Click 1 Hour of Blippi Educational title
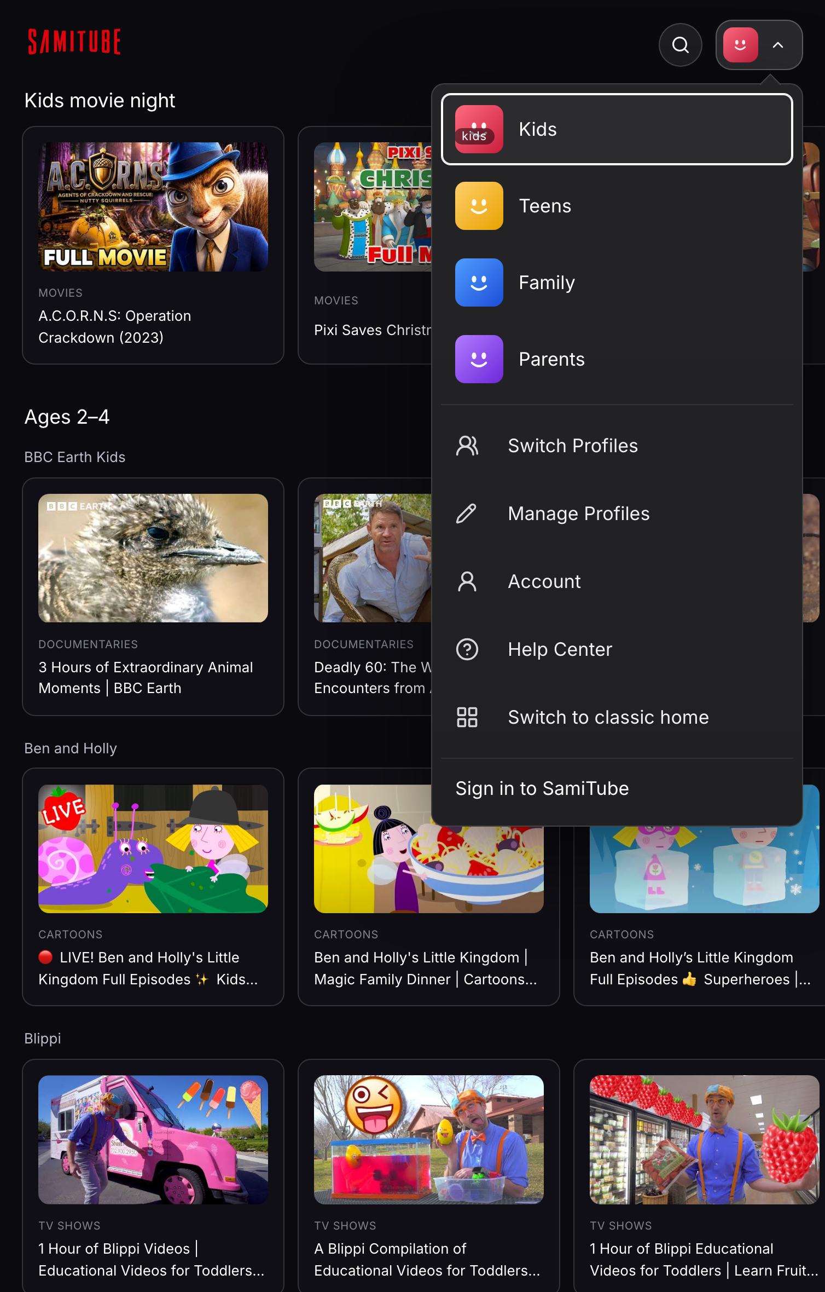This screenshot has width=825, height=1292. point(704,1260)
